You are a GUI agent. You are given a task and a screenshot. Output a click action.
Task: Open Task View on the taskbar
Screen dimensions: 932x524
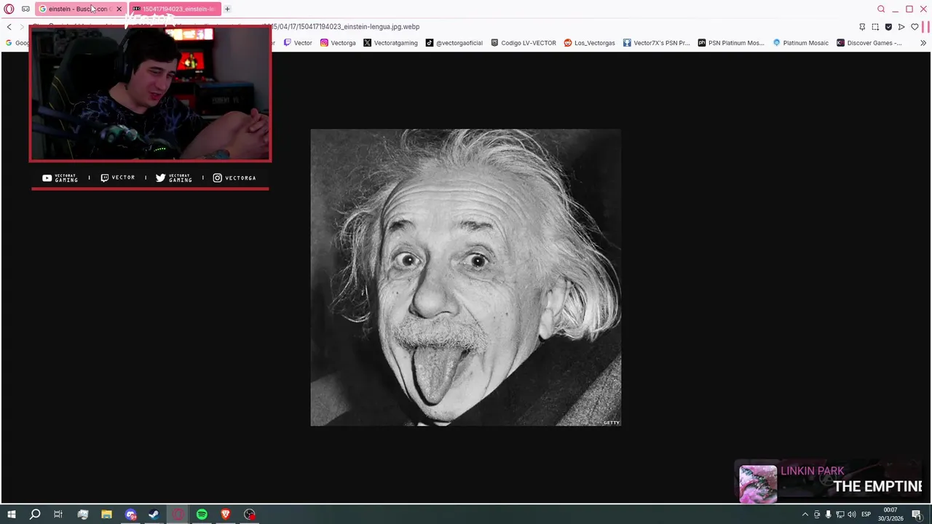coord(58,515)
